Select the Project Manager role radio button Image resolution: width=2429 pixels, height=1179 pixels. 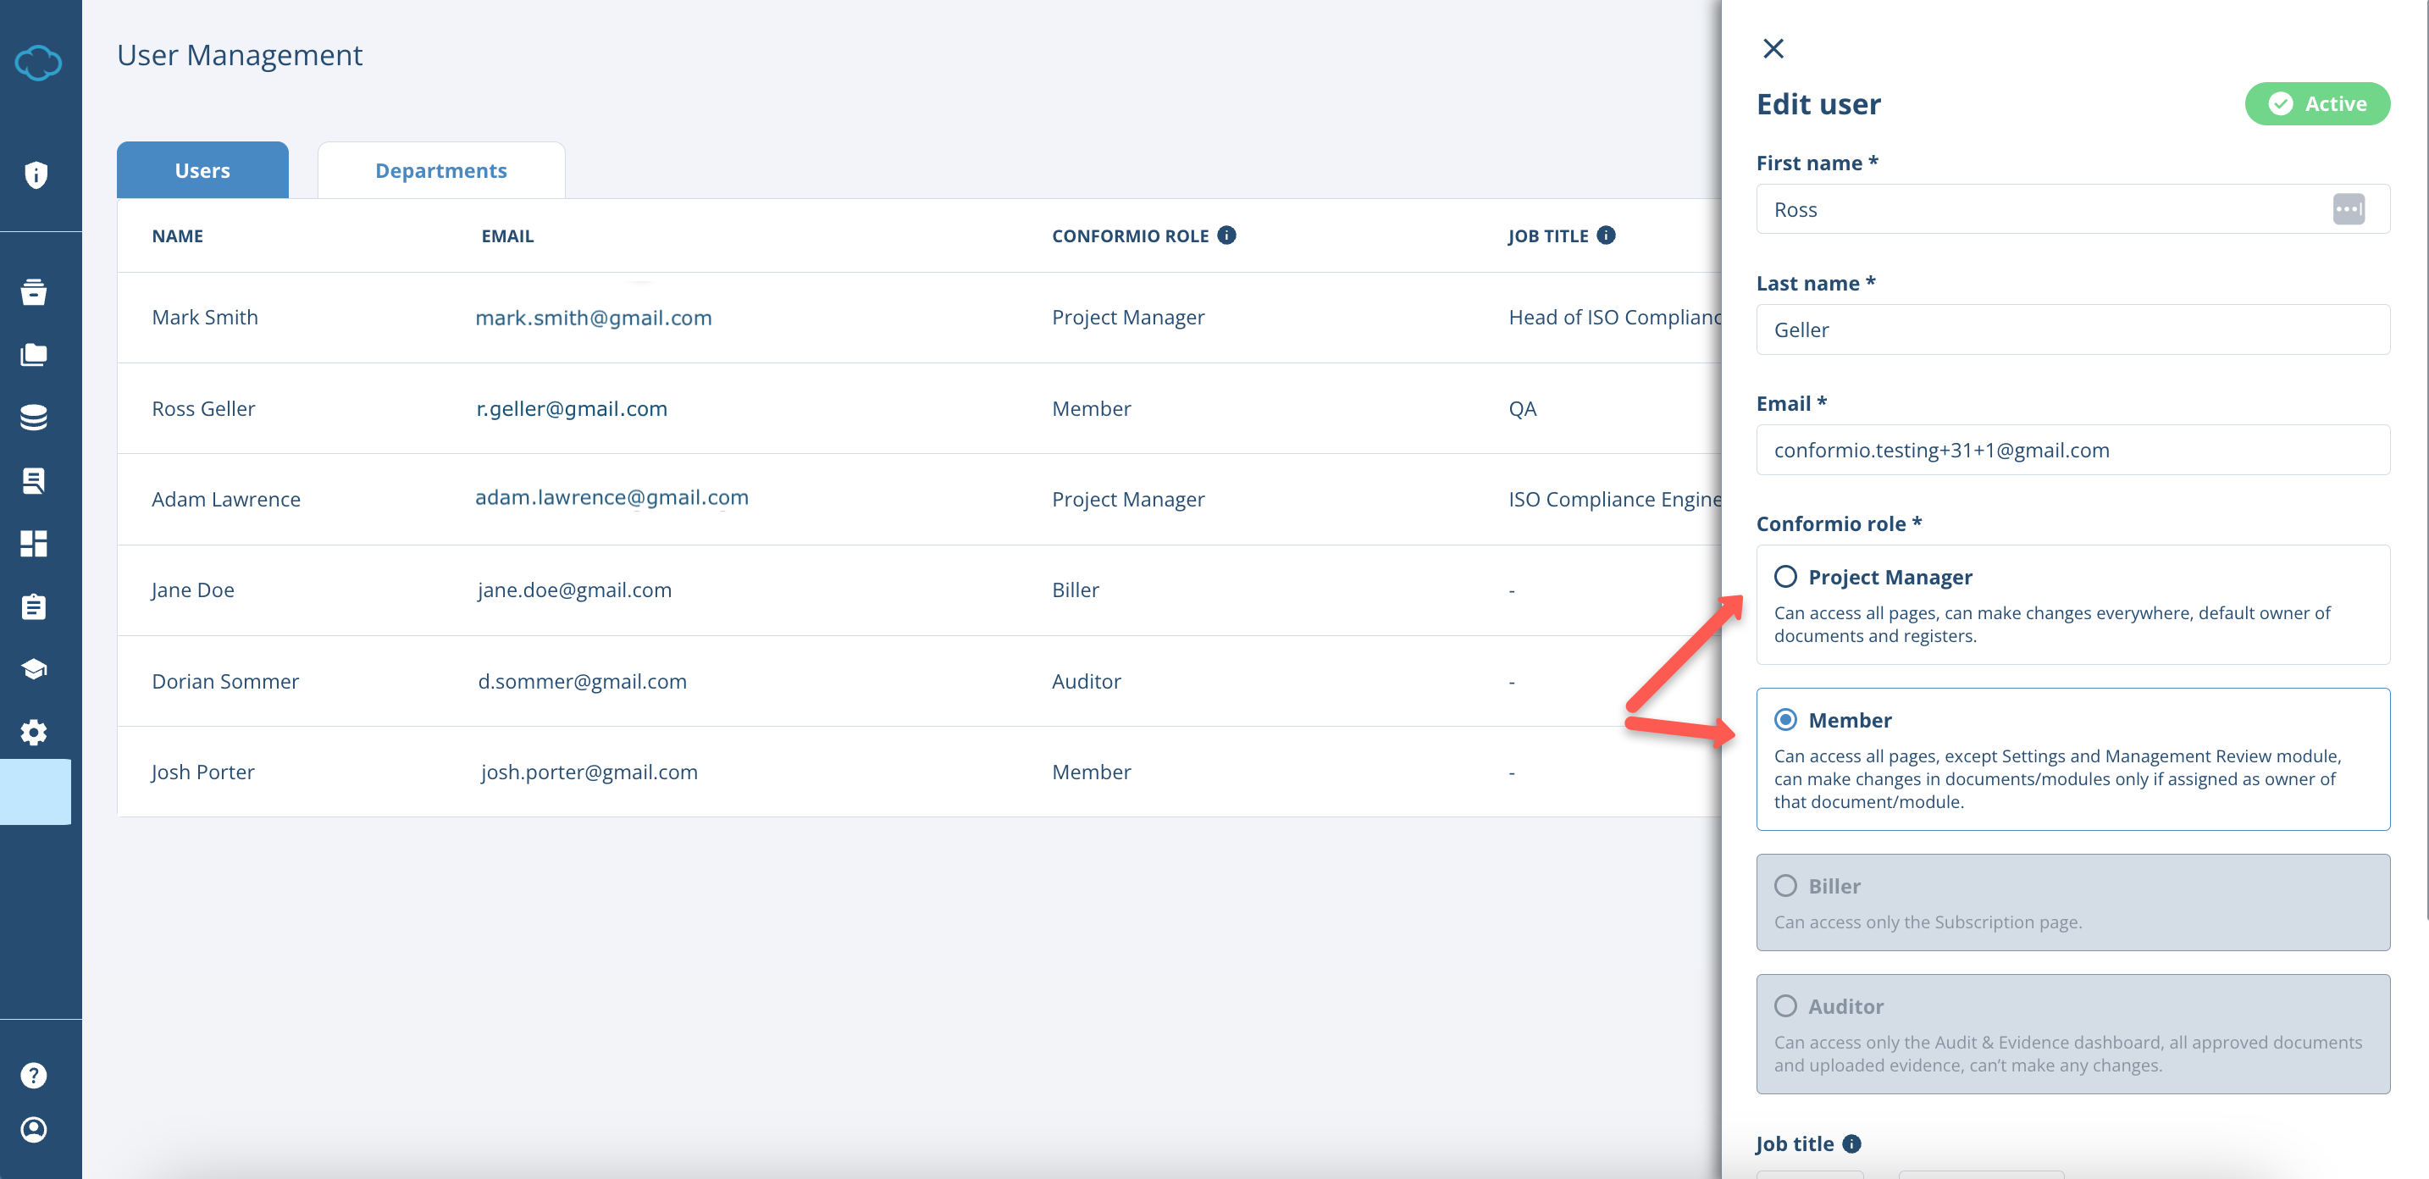point(1787,576)
